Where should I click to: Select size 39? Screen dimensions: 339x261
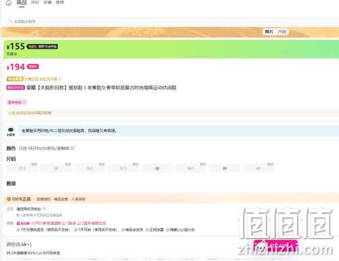tap(224, 168)
